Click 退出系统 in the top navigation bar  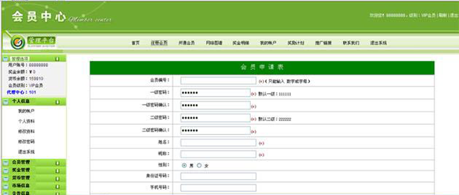(378, 43)
